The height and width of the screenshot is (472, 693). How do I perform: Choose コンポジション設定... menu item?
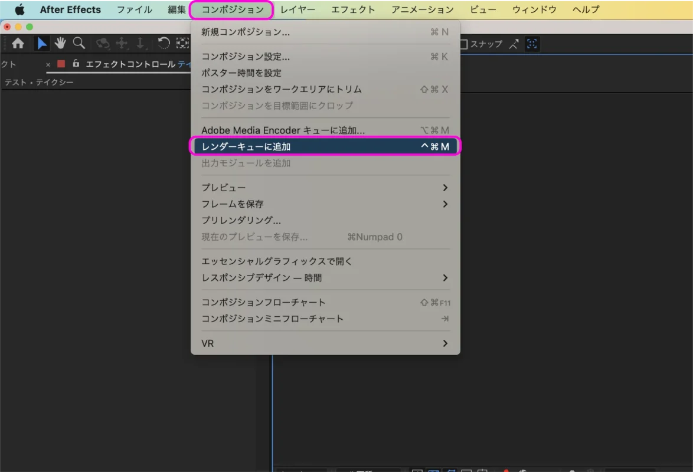[325, 57]
